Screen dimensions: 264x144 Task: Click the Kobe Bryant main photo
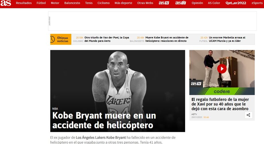[118, 77]
